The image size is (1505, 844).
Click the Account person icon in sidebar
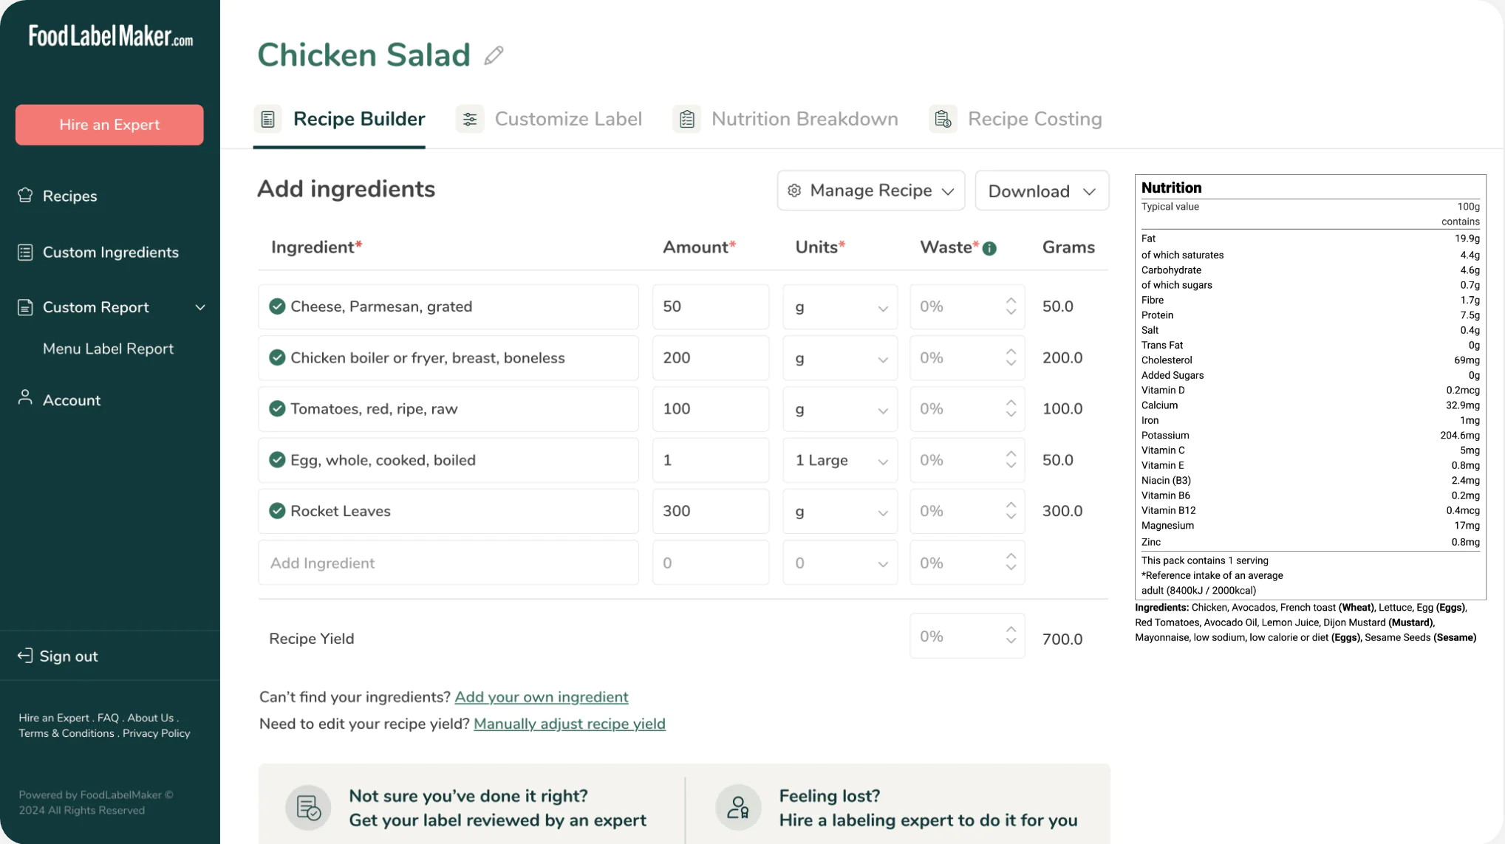tap(24, 399)
